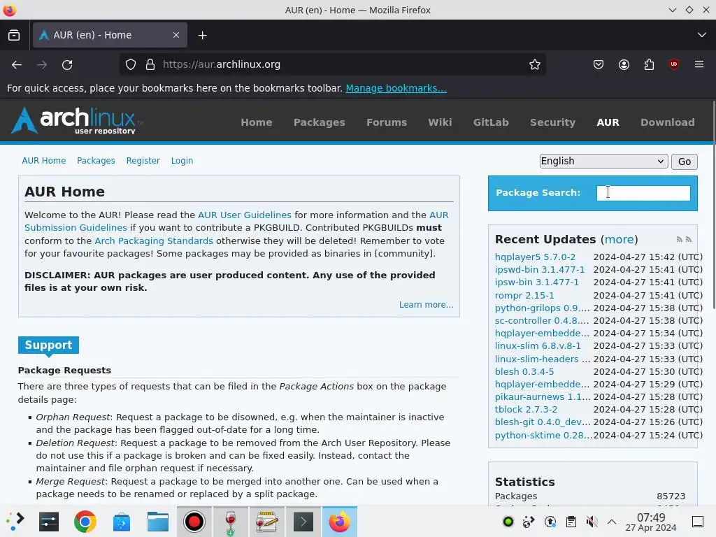Viewport: 716px width, 537px height.
Task: Open the Packages item in top navigation
Action: click(319, 122)
